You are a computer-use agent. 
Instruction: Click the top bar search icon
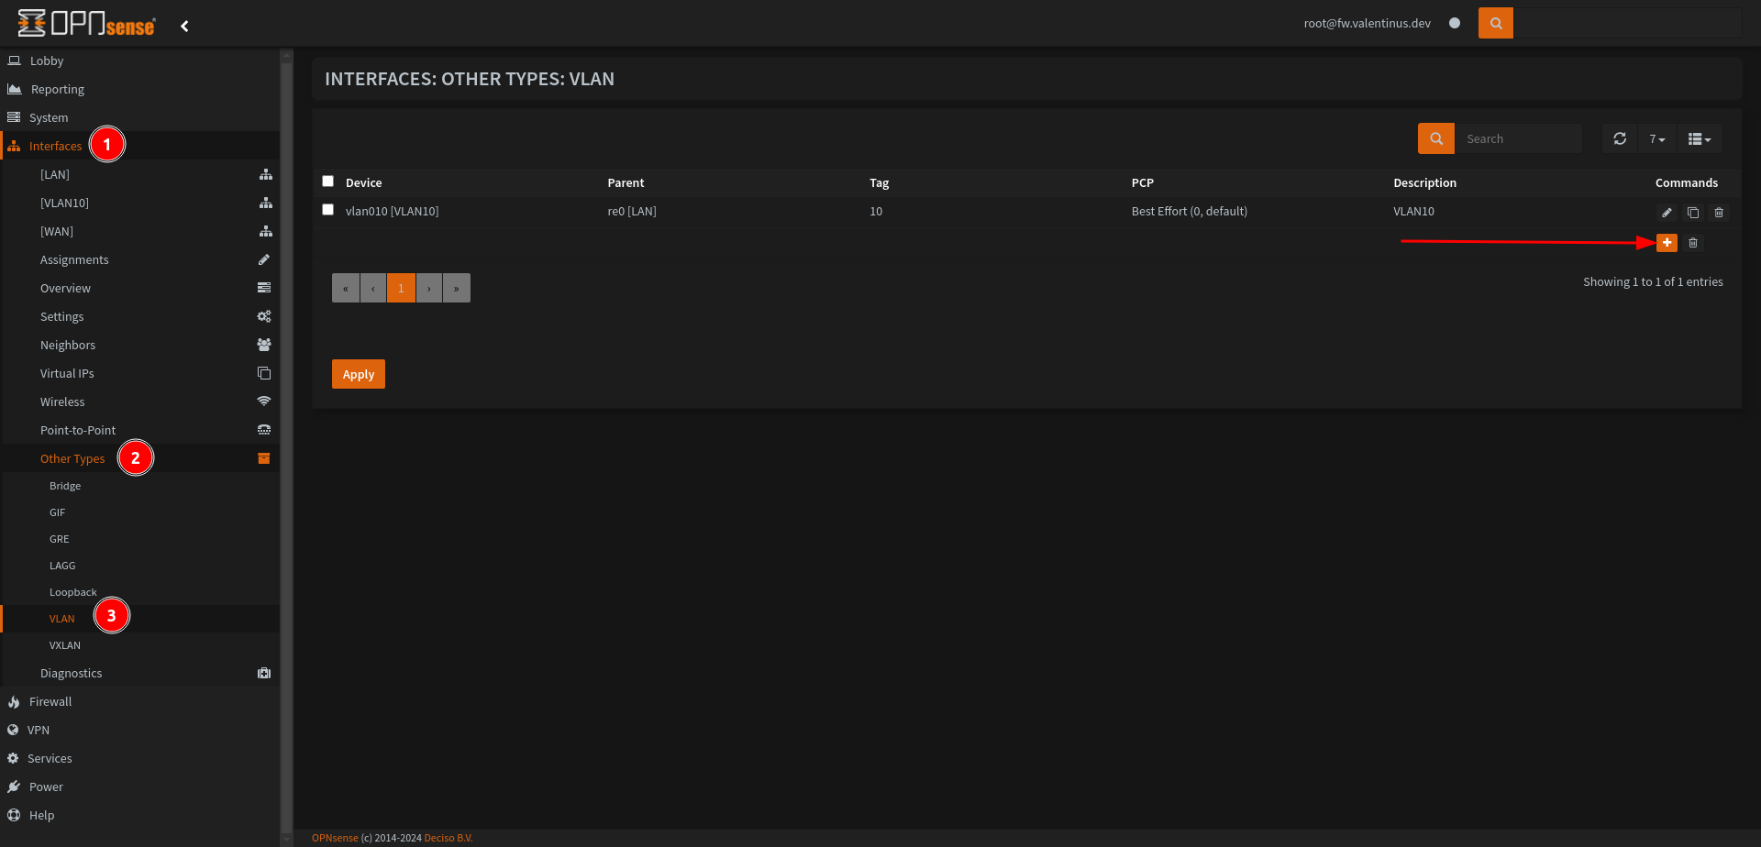click(1496, 23)
